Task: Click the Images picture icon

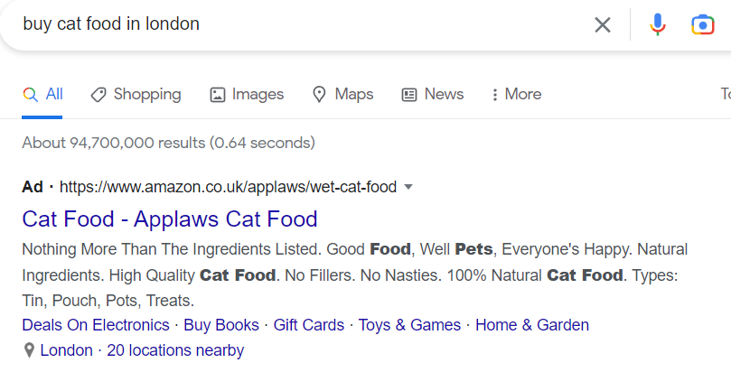Action: point(217,95)
